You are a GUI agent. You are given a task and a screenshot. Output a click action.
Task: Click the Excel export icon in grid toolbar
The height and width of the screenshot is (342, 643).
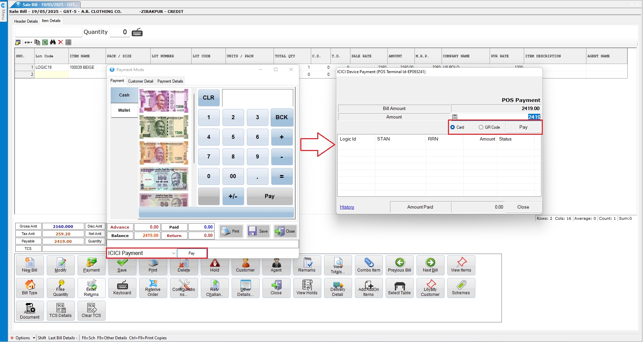[x=45, y=42]
